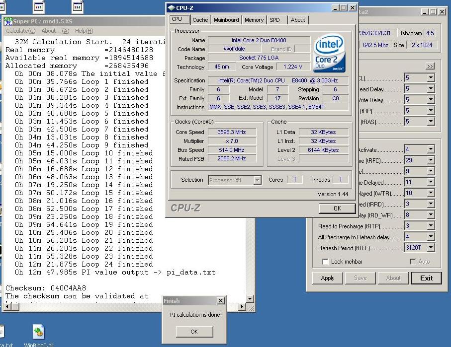451x347 pixels.
Task: Open the Refresh Period tREF dropdown
Action: [431, 248]
